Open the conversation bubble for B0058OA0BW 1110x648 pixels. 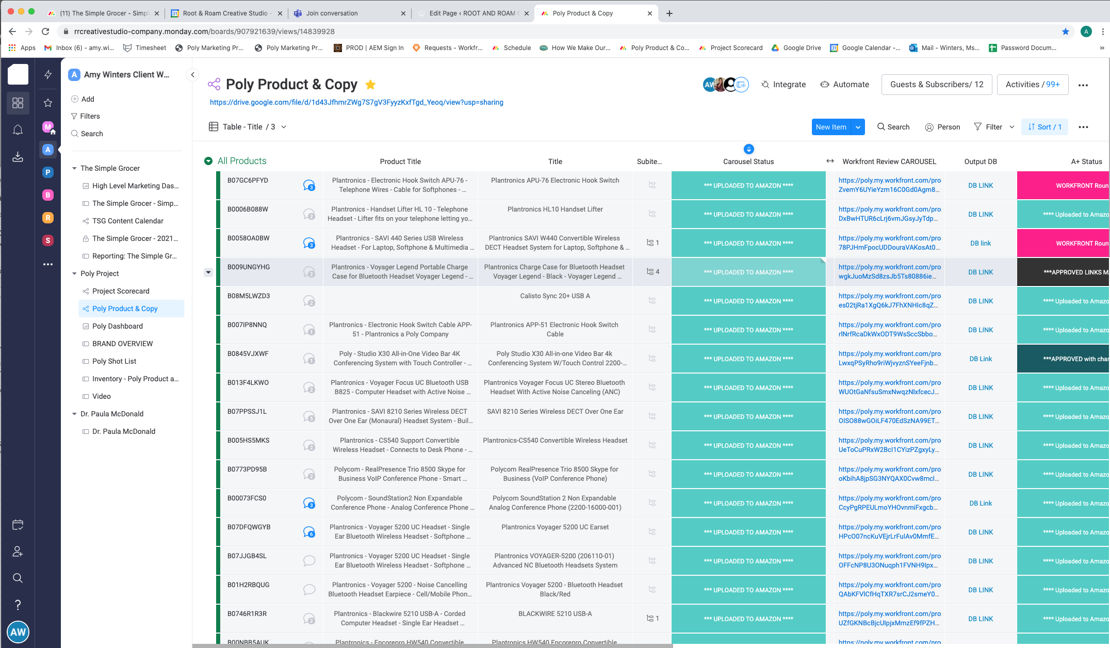click(x=309, y=243)
